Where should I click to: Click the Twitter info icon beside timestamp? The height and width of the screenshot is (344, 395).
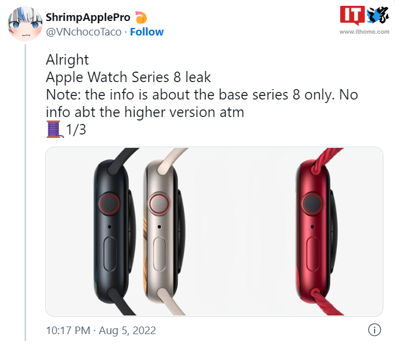pyautogui.click(x=375, y=329)
